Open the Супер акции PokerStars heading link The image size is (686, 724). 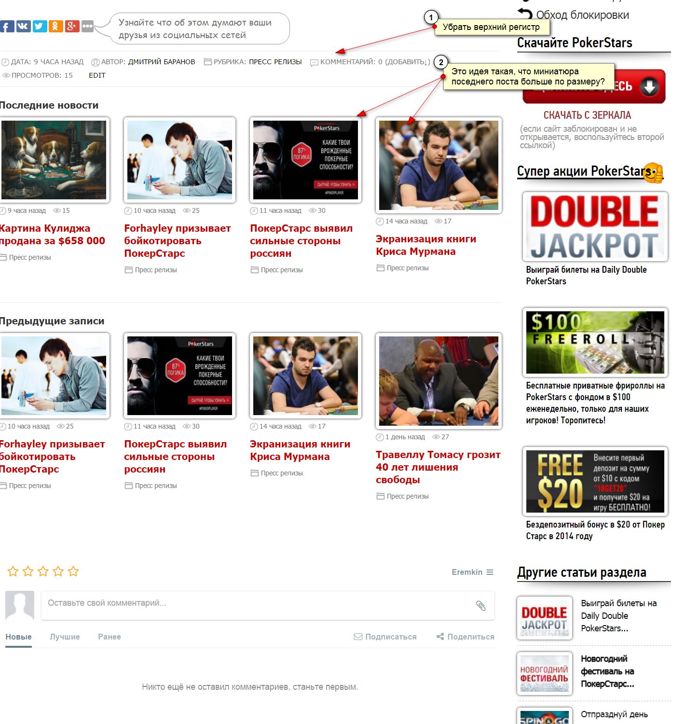pos(584,171)
